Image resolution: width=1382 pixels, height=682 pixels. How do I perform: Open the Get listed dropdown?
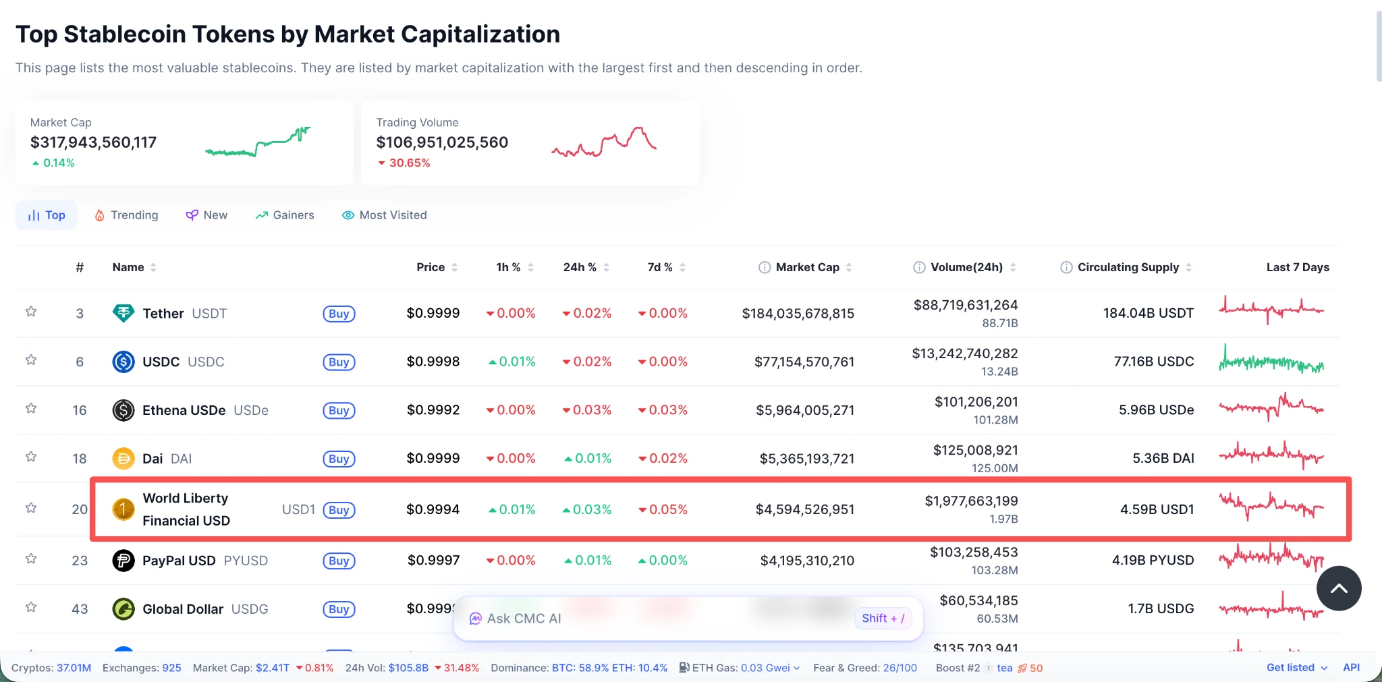click(1296, 668)
